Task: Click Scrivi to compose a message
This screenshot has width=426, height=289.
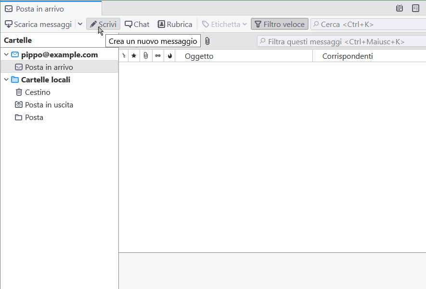Action: (x=103, y=24)
